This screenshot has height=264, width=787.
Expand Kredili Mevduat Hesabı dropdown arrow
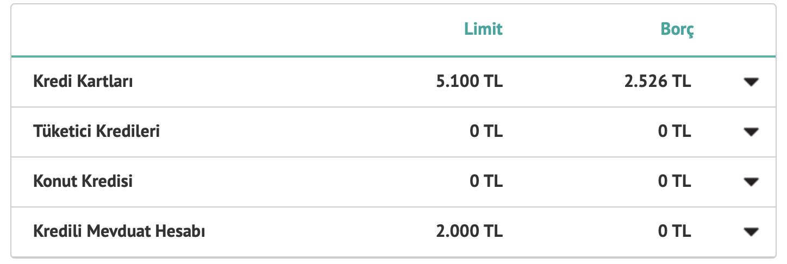tap(751, 232)
